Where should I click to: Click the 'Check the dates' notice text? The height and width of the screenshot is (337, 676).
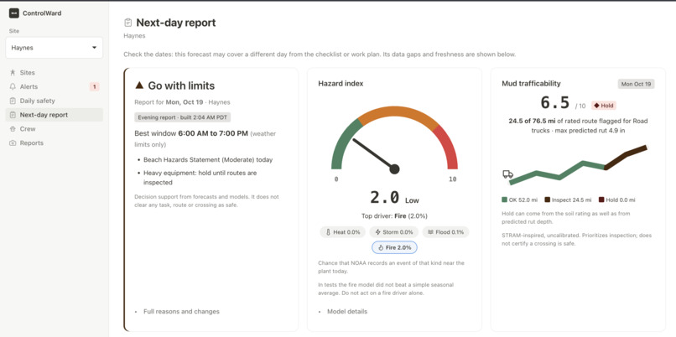pyautogui.click(x=320, y=54)
